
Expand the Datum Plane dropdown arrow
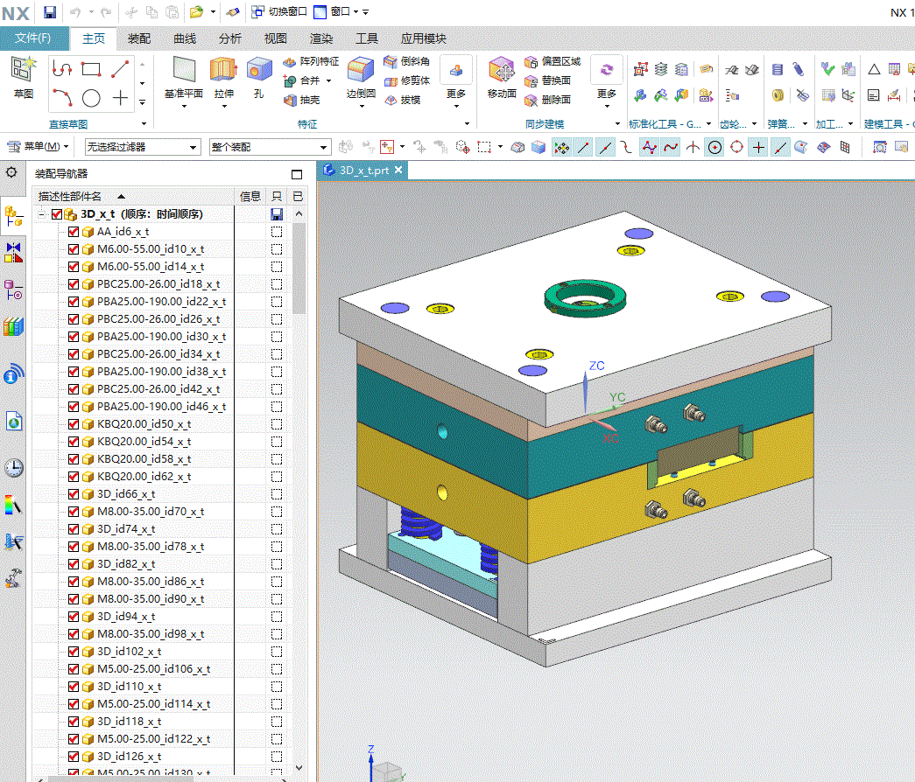184,106
